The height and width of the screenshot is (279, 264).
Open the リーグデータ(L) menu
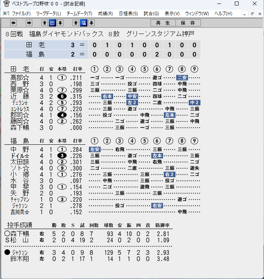pyautogui.click(x=48, y=14)
